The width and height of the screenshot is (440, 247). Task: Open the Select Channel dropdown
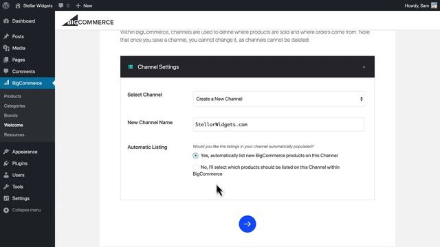pos(278,99)
